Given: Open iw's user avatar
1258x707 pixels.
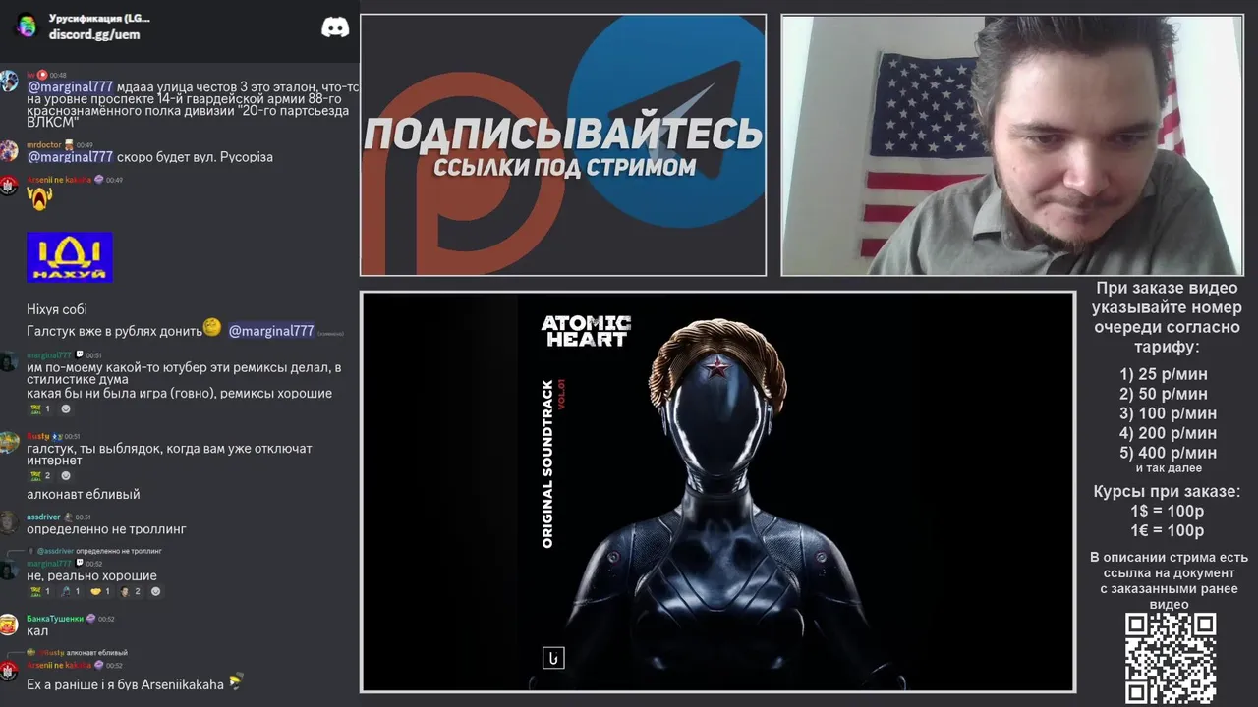Looking at the screenshot, I should (9, 82).
